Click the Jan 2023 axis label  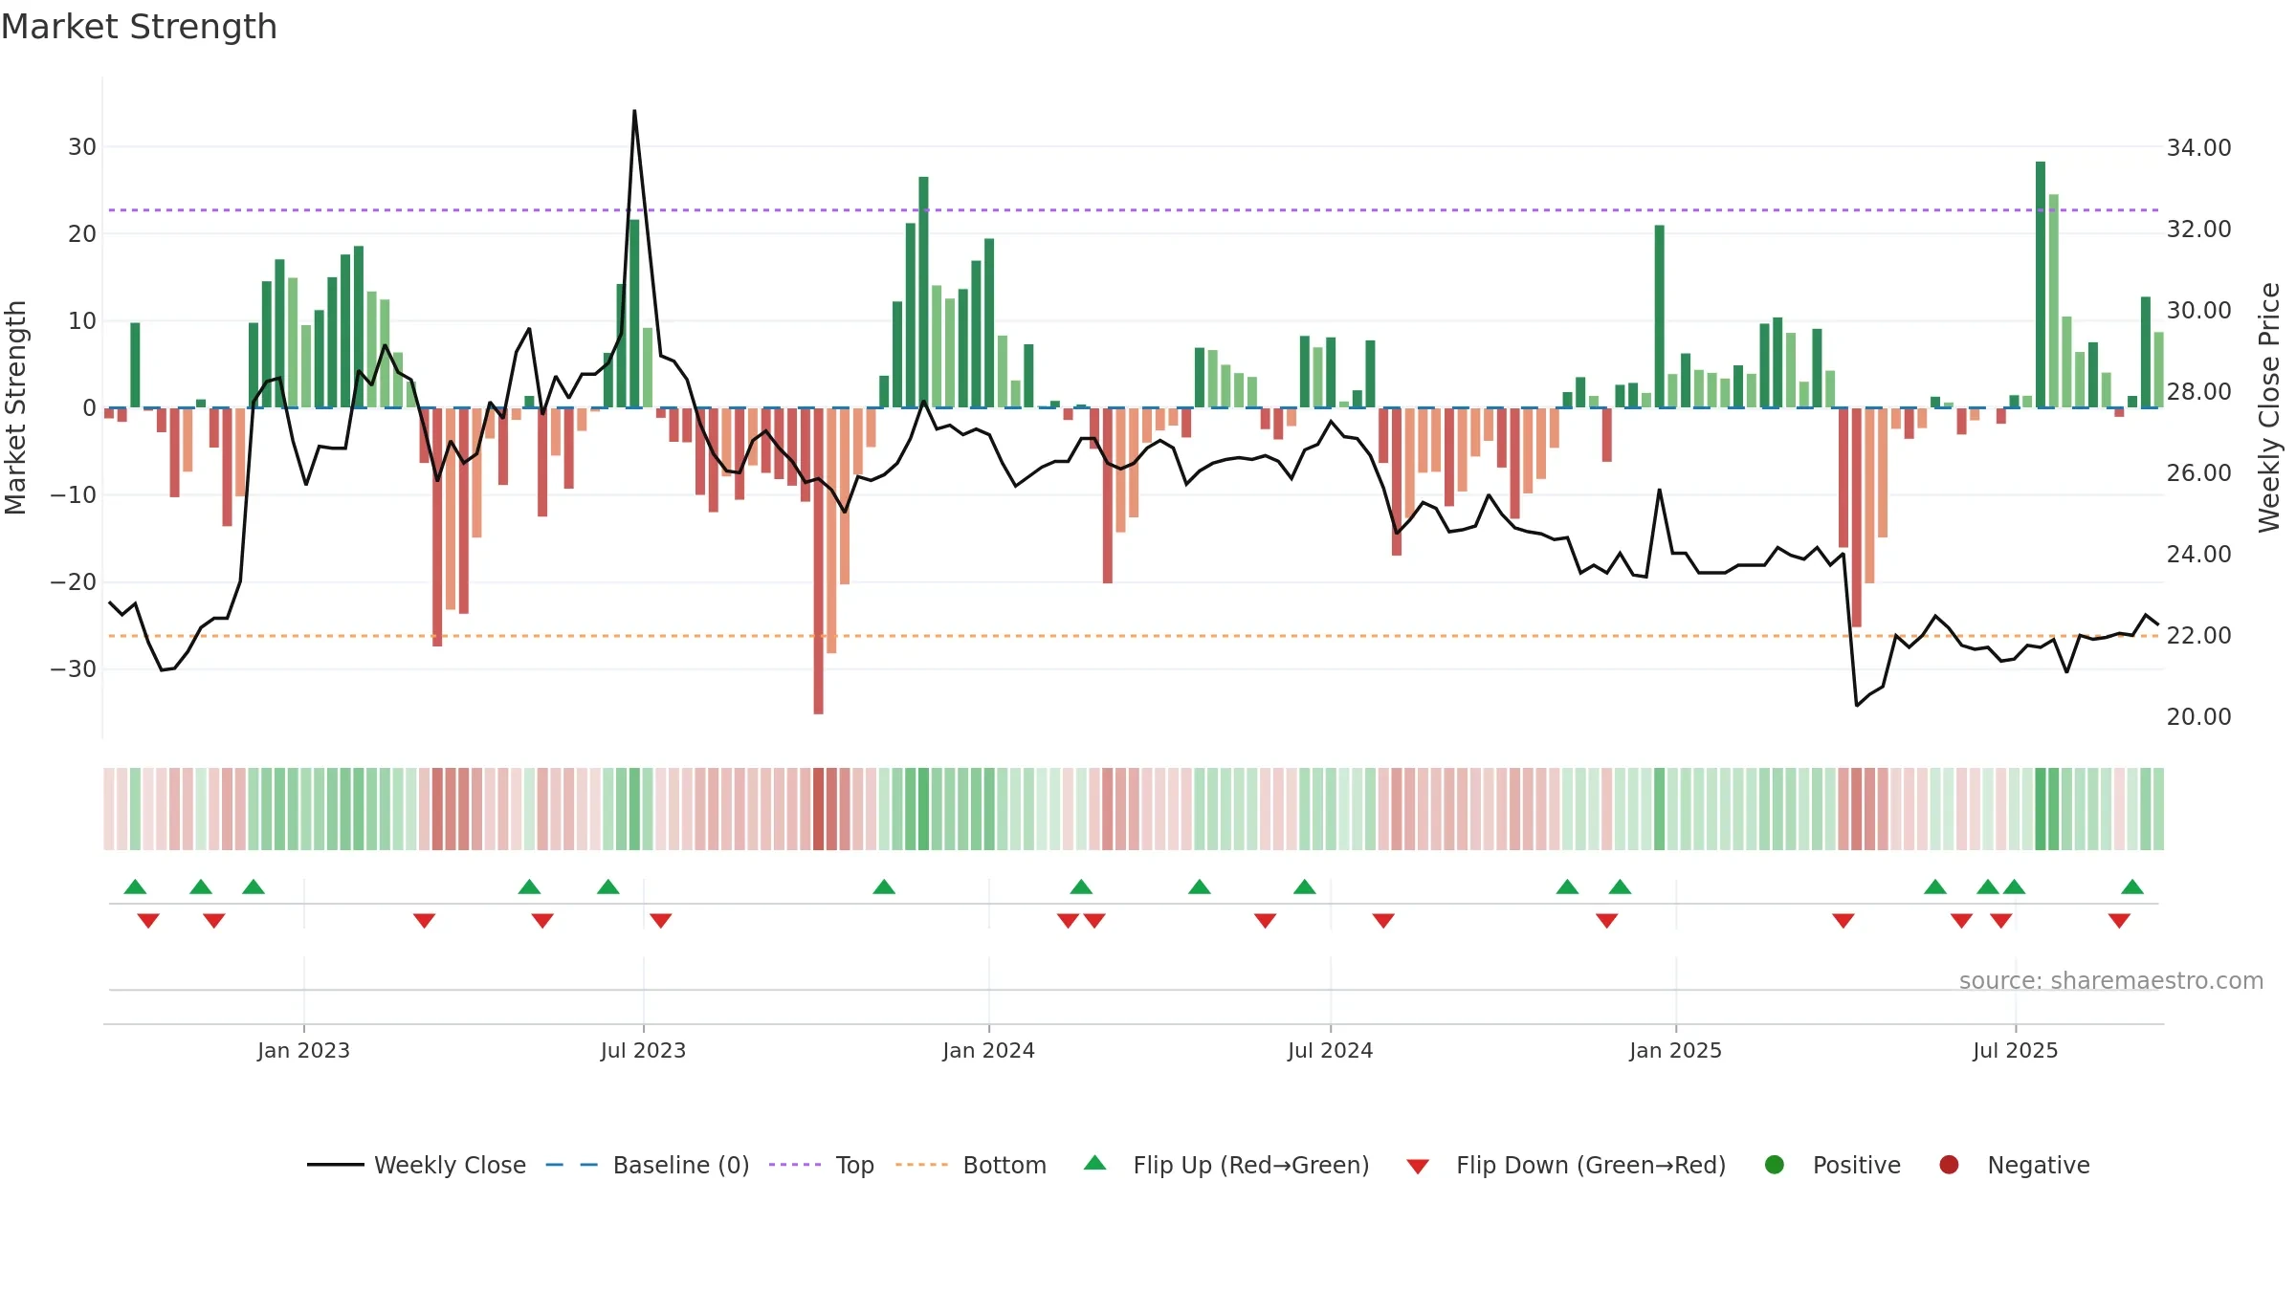click(303, 1051)
